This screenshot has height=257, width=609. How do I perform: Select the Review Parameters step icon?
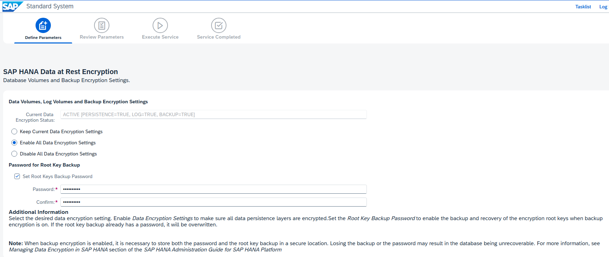click(102, 25)
